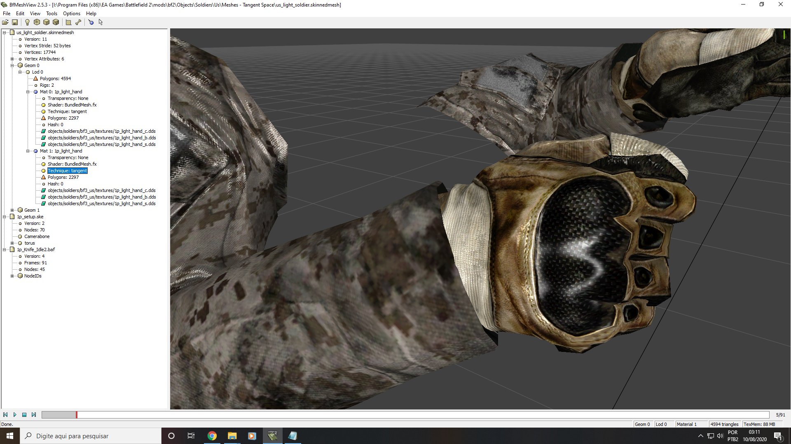
Task: Click the green texture icon of Mat 1 _s.dds
Action: [43, 203]
